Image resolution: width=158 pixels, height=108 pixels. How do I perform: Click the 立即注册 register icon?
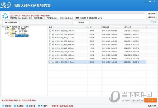[27, 106]
